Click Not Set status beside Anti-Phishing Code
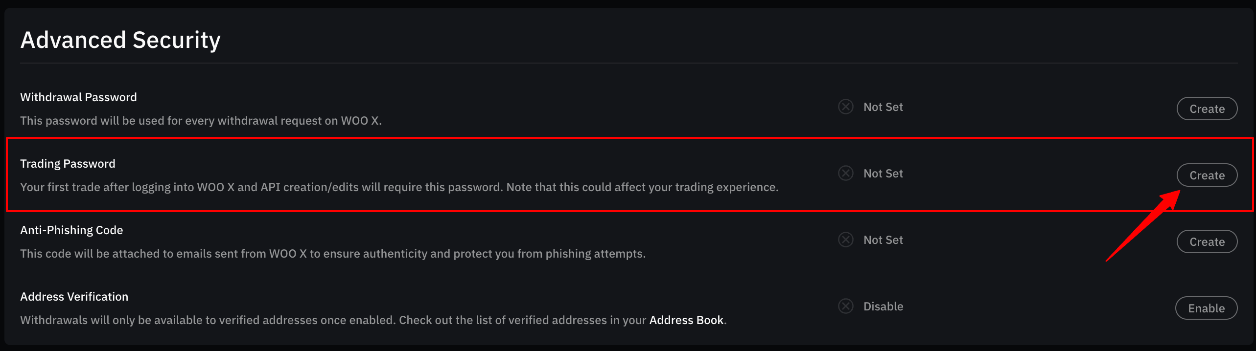Image resolution: width=1256 pixels, height=351 pixels. click(883, 240)
